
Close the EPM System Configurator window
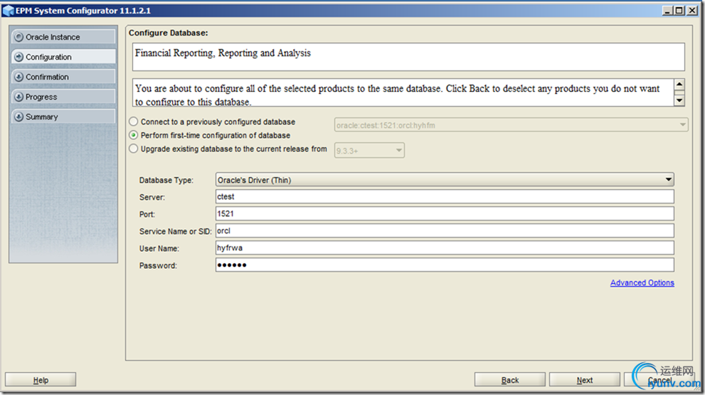(692, 11)
